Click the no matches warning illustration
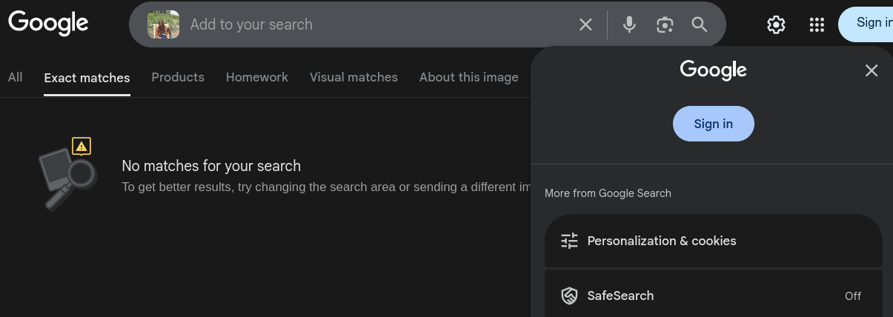 [x=67, y=174]
